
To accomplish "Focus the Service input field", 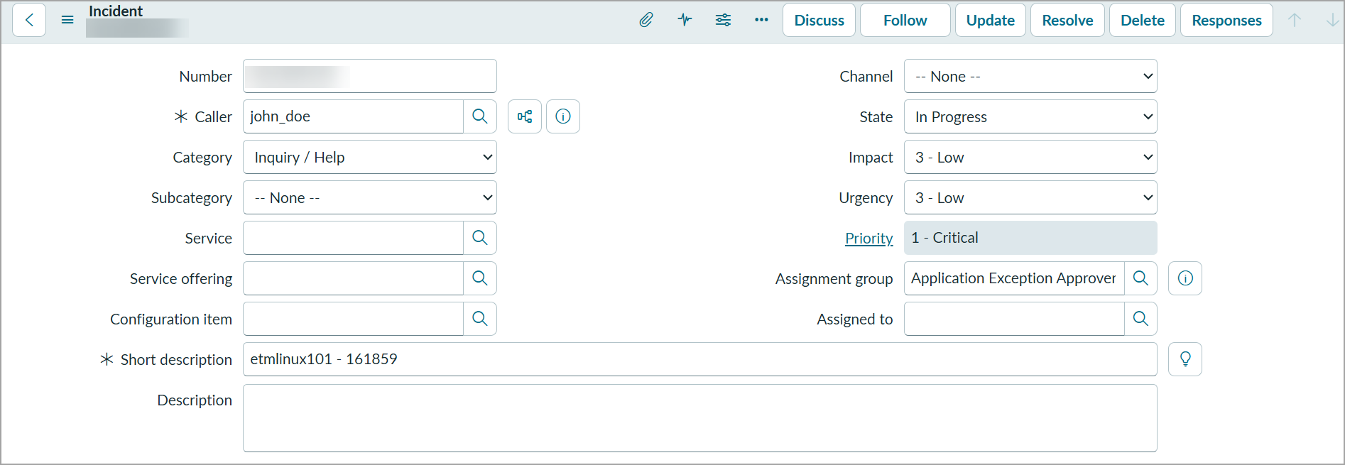I will [354, 238].
